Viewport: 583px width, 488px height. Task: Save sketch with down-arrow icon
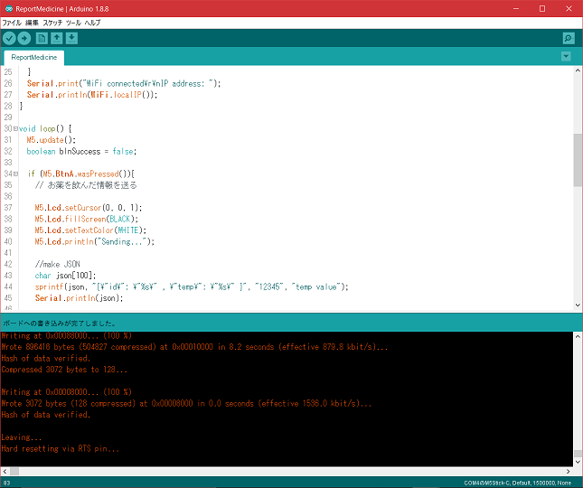[x=71, y=38]
